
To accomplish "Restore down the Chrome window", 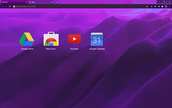I will point(164,2).
